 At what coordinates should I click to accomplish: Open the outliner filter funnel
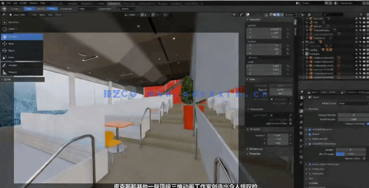tap(361, 15)
